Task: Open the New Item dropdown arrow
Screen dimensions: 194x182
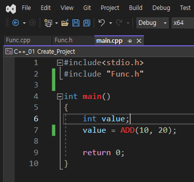Action: (57, 23)
